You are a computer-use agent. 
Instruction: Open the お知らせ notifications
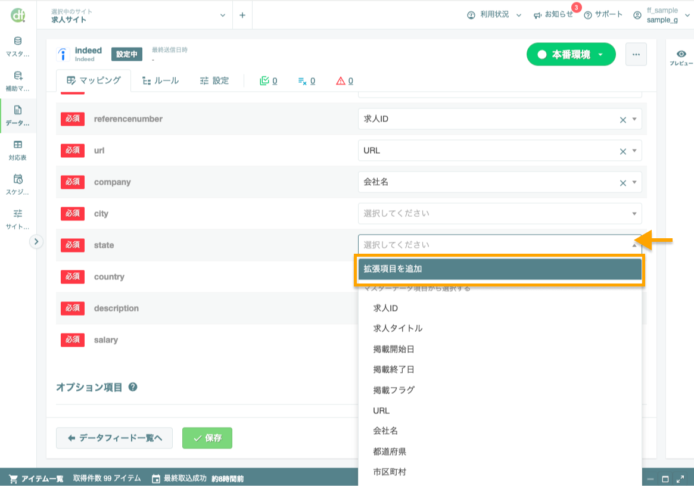click(553, 15)
